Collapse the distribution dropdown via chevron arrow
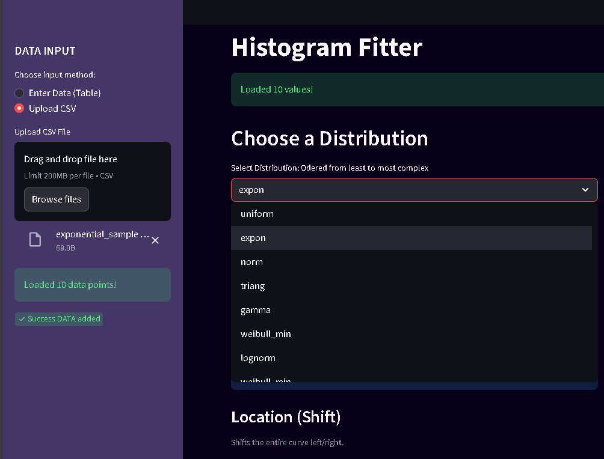 click(585, 190)
